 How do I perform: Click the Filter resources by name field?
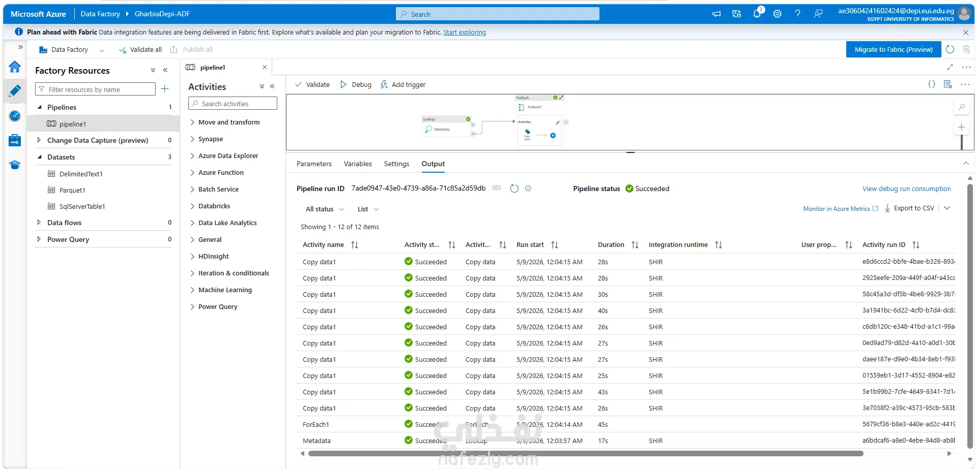pyautogui.click(x=95, y=89)
